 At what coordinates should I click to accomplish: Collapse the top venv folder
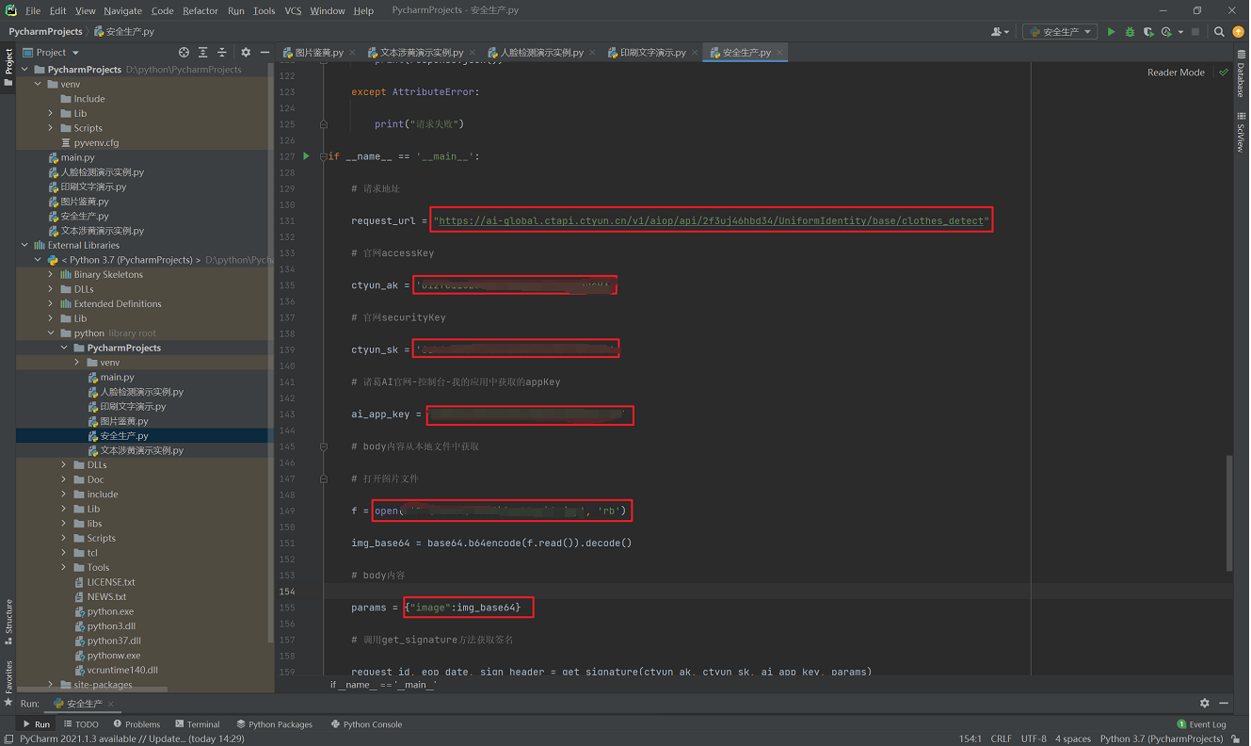39,84
